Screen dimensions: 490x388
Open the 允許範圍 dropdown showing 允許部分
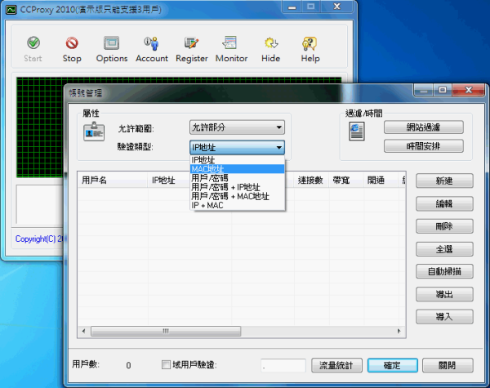[237, 127]
